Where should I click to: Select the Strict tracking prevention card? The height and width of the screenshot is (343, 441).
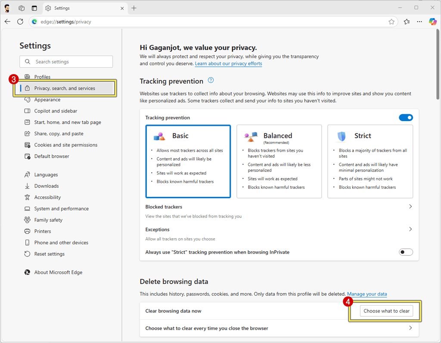click(x=370, y=162)
